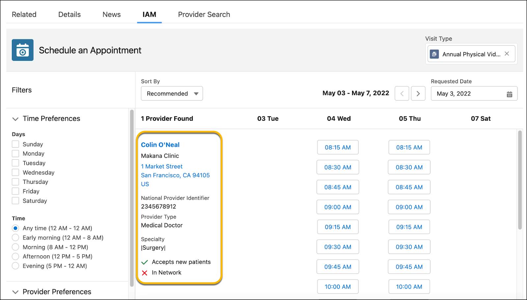This screenshot has height=300, width=527.
Task: Book the 08:15 AM slot on 04 Wed
Action: (x=338, y=147)
